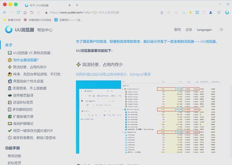Select the 功能手册 sidebar section
This screenshot has height=165, width=232.
point(12,148)
